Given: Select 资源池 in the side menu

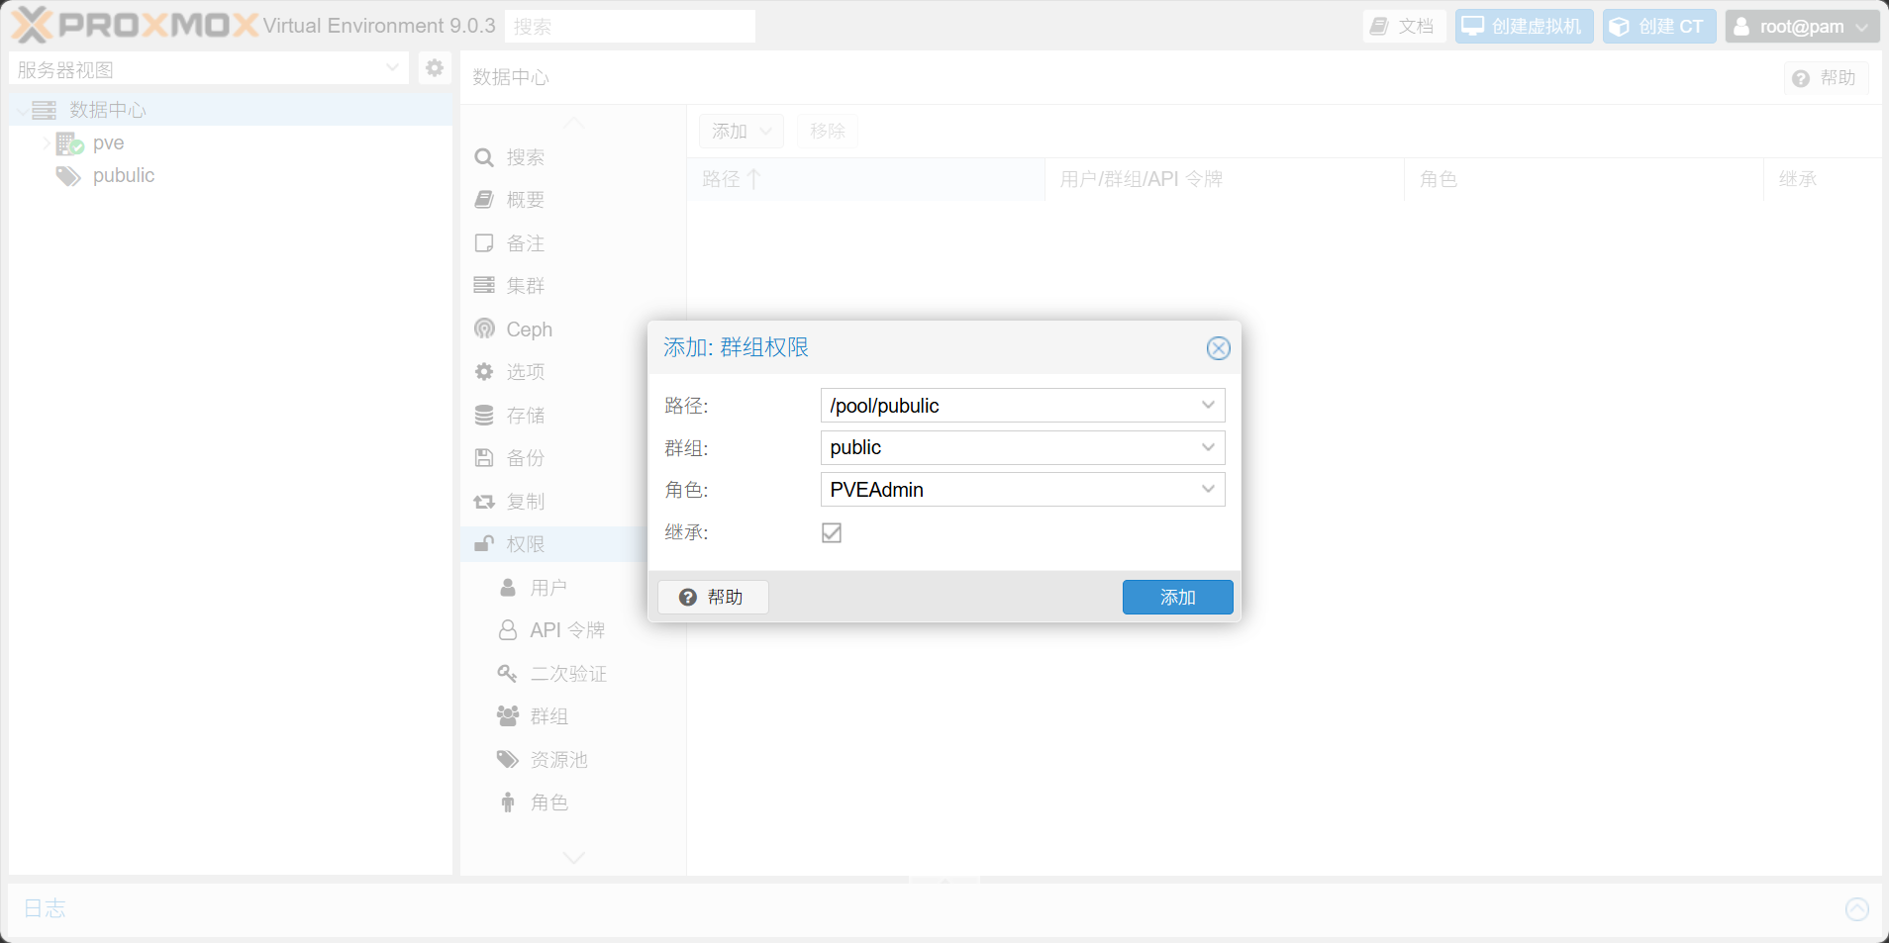Looking at the screenshot, I should click(x=558, y=760).
